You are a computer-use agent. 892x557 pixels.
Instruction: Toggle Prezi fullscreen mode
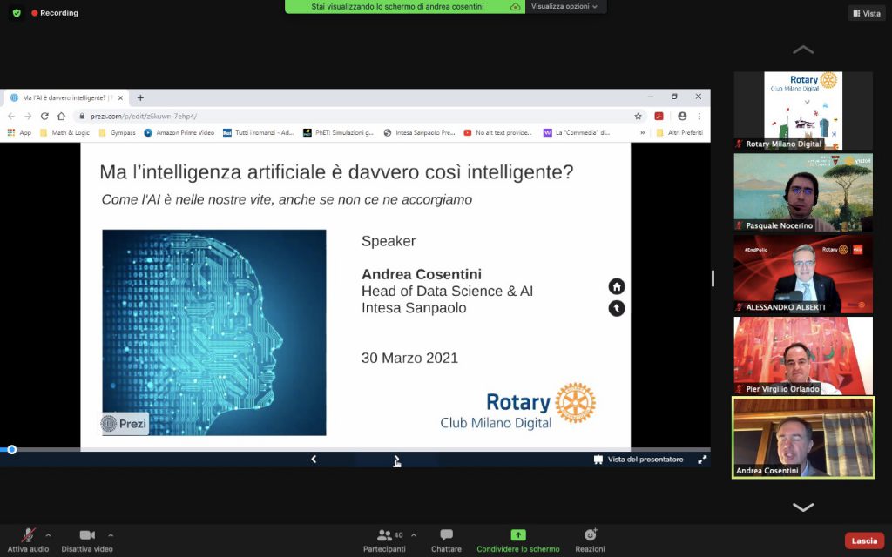703,460
